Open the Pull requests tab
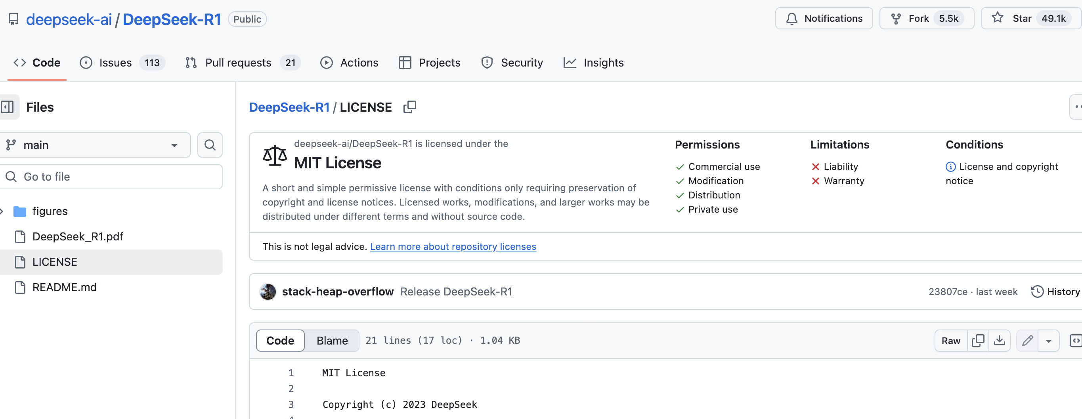Image resolution: width=1082 pixels, height=419 pixels. (243, 63)
